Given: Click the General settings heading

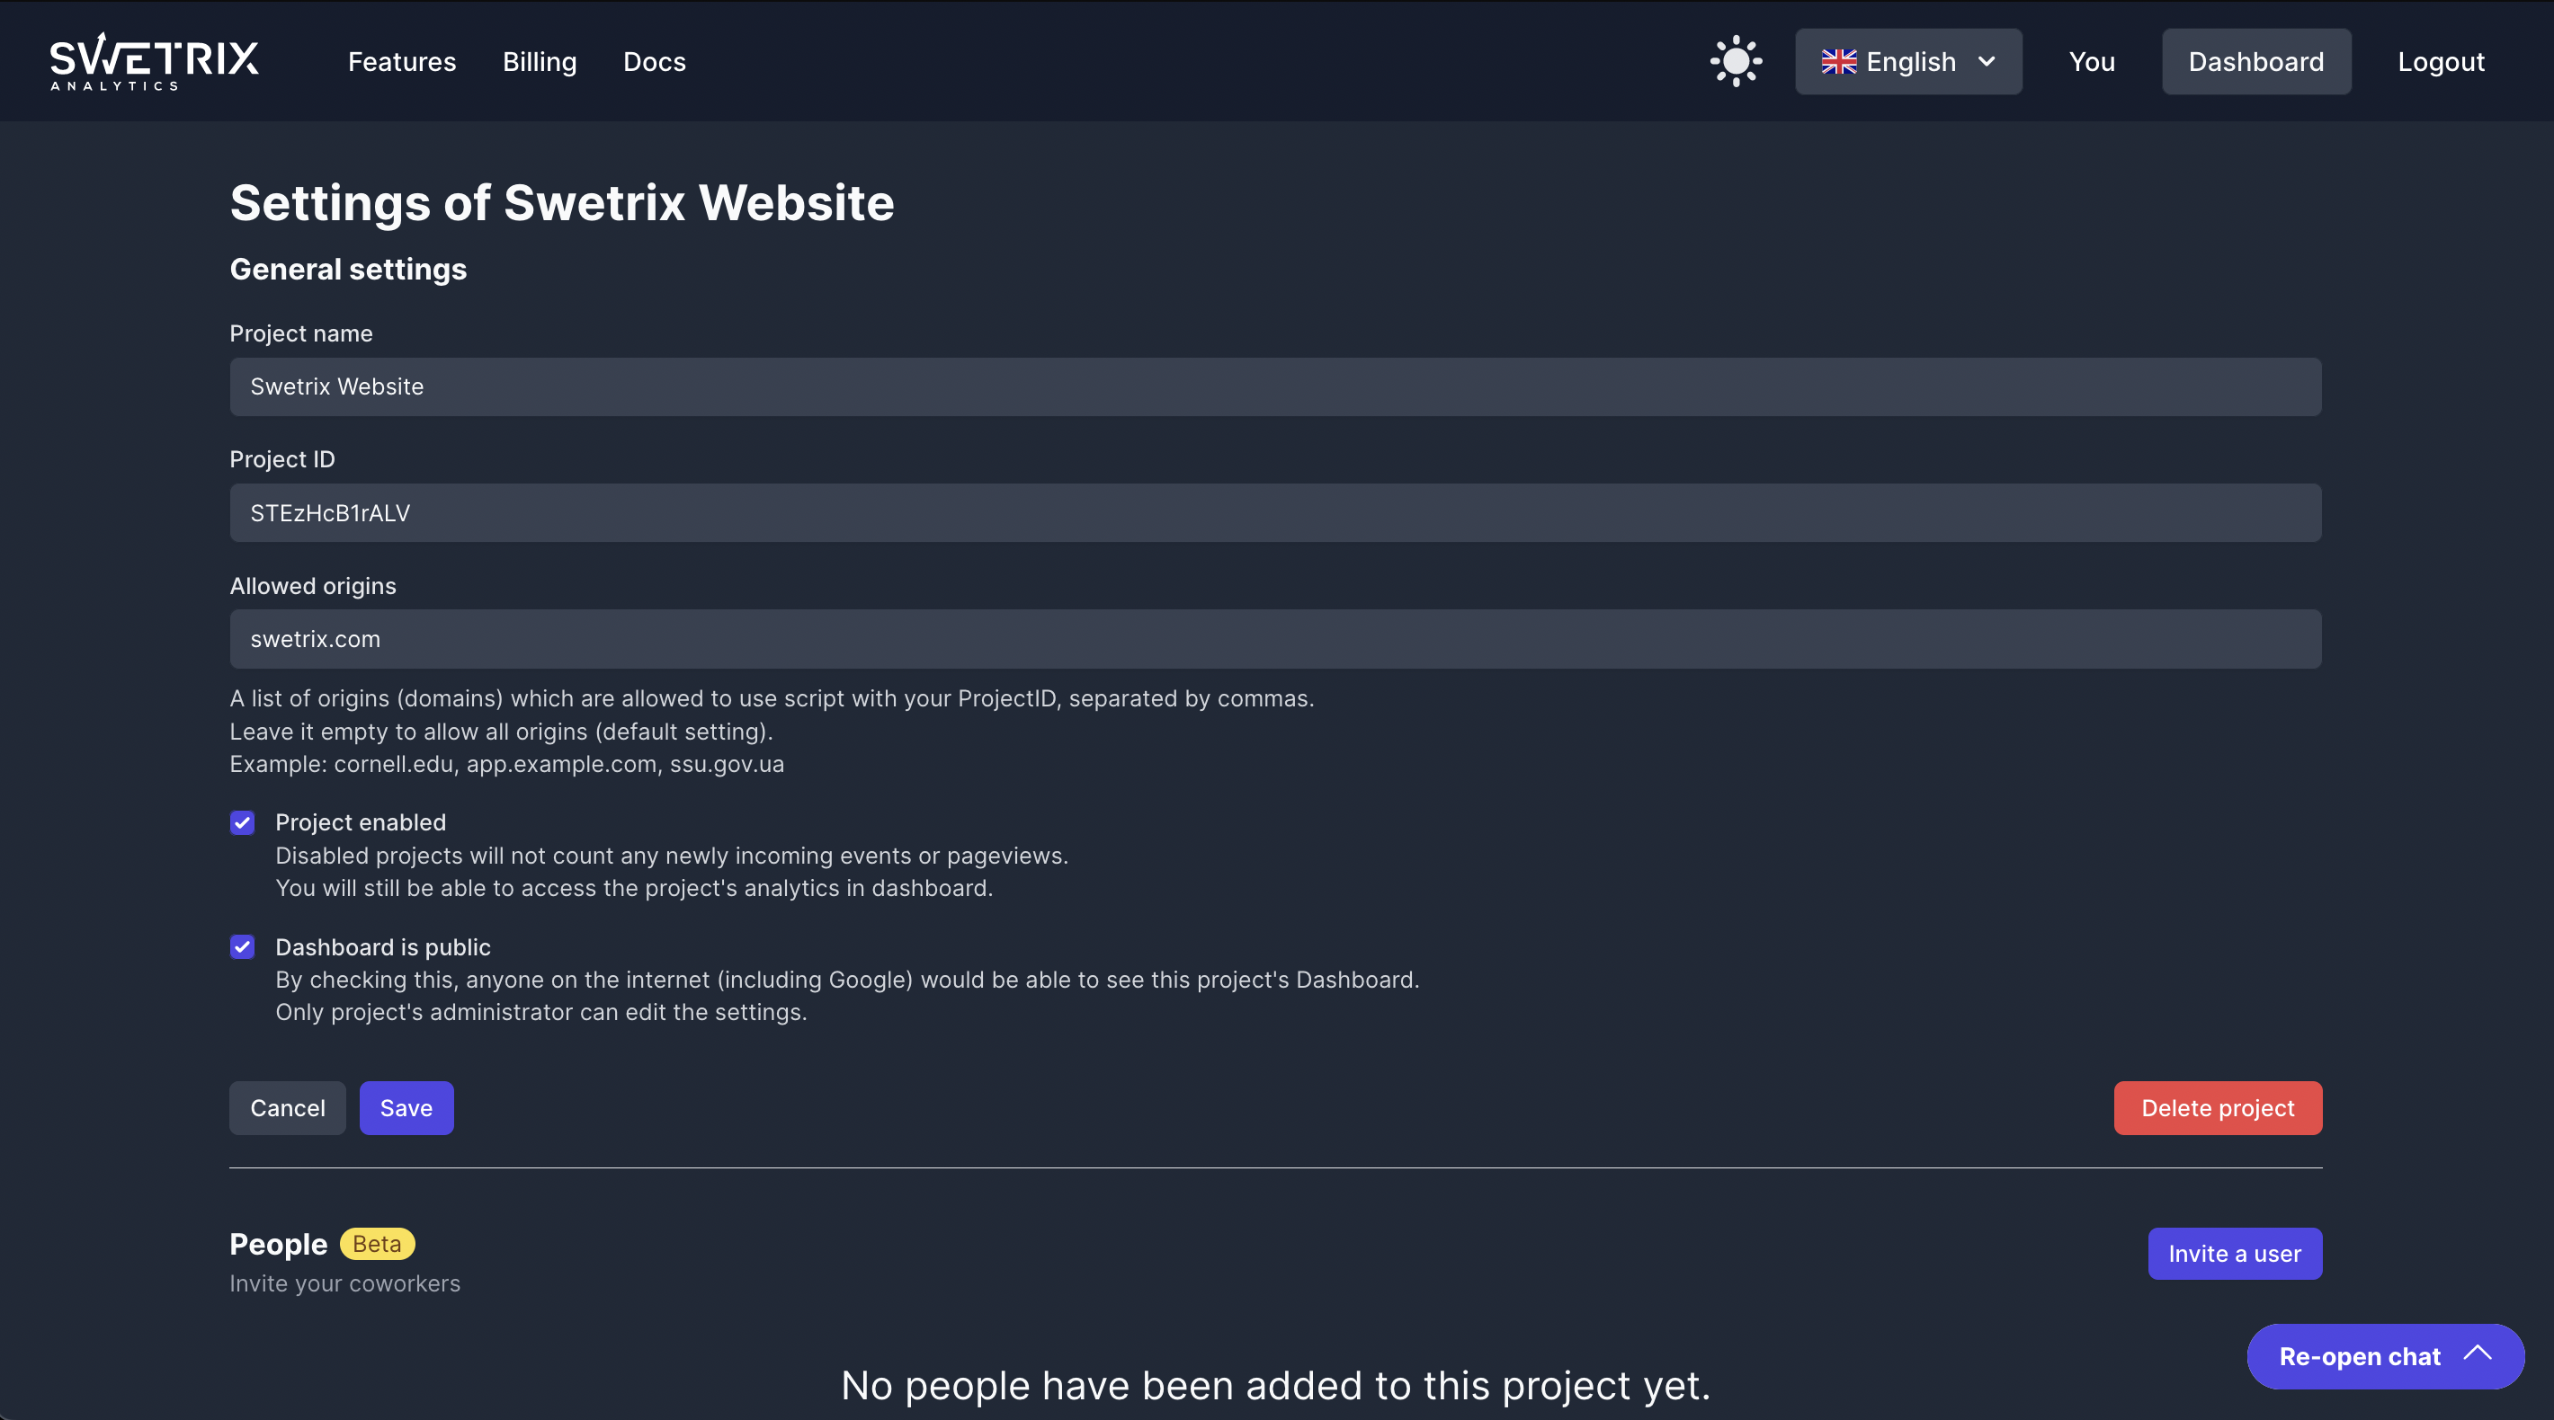Looking at the screenshot, I should click(348, 270).
